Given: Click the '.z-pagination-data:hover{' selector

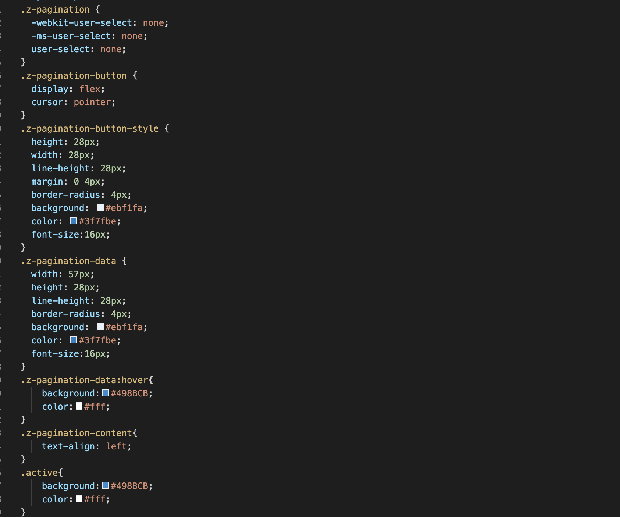Looking at the screenshot, I should pyautogui.click(x=87, y=380).
